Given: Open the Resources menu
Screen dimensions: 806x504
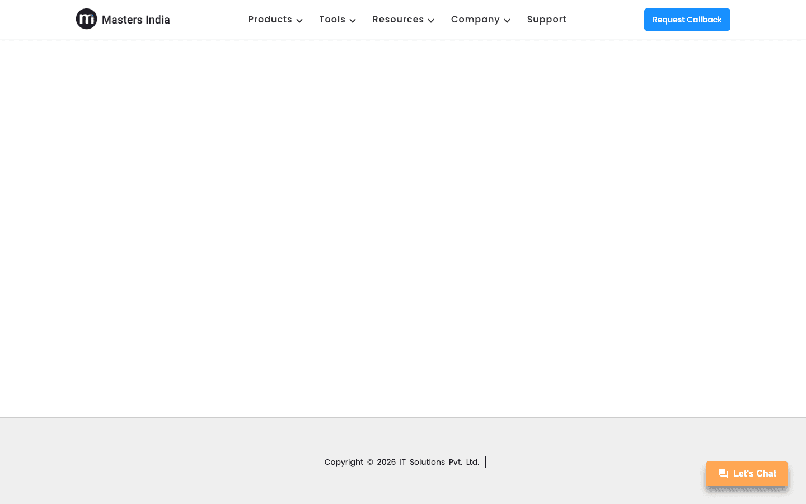Looking at the screenshot, I should click(x=398, y=20).
